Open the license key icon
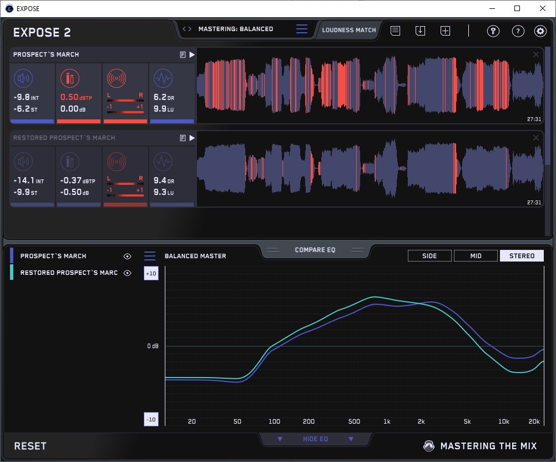 (493, 31)
